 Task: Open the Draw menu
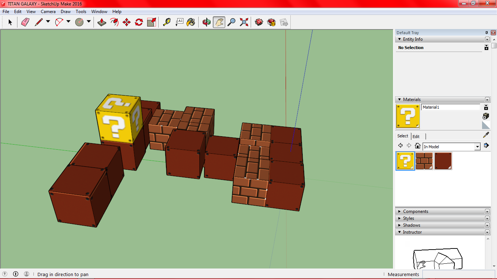click(66, 12)
